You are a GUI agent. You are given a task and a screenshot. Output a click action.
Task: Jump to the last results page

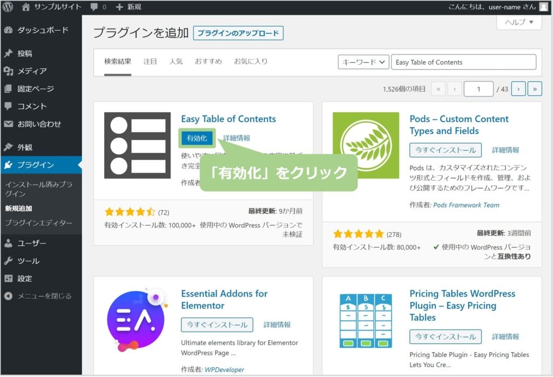(x=535, y=89)
